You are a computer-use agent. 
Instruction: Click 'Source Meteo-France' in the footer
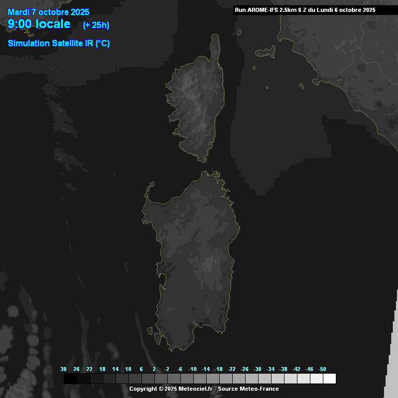pos(248,389)
